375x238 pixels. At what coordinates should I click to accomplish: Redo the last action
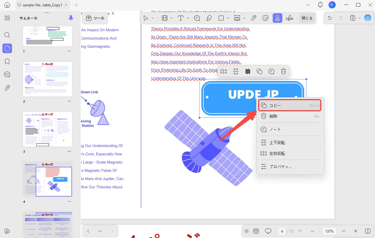pos(340,18)
